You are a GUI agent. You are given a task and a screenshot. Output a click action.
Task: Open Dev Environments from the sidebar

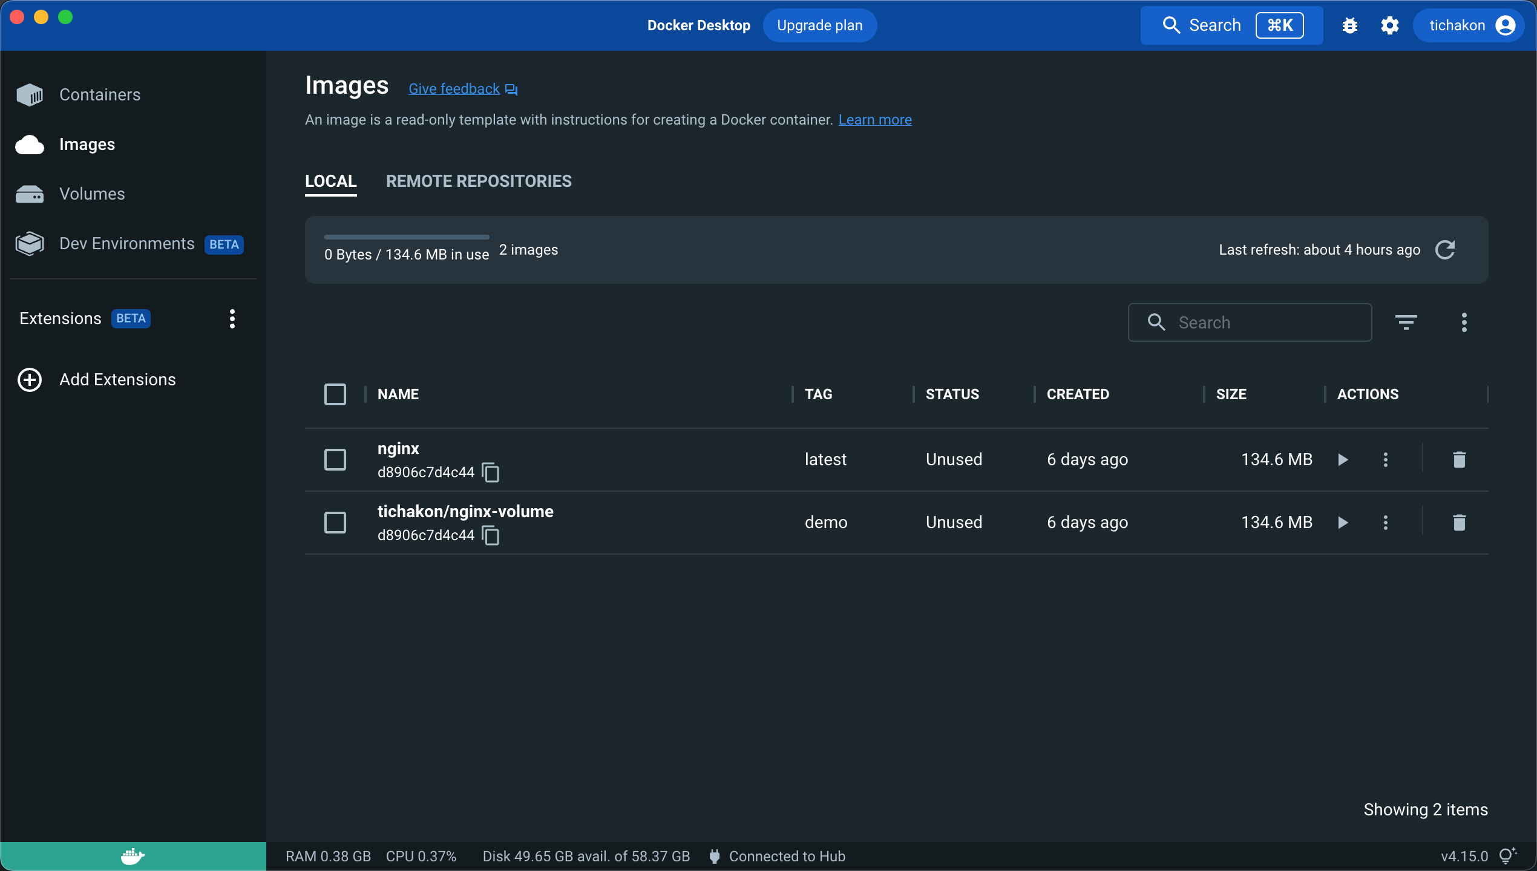126,243
